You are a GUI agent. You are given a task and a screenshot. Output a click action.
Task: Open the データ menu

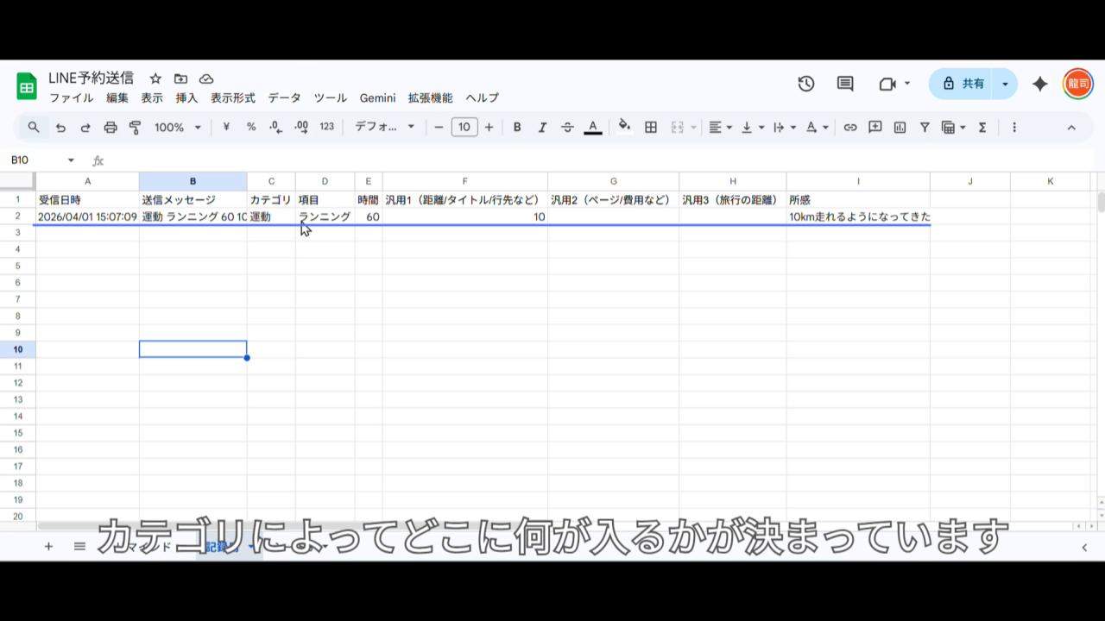pos(284,98)
